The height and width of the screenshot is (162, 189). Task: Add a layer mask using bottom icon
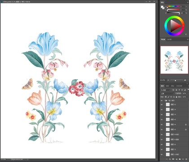(173, 159)
